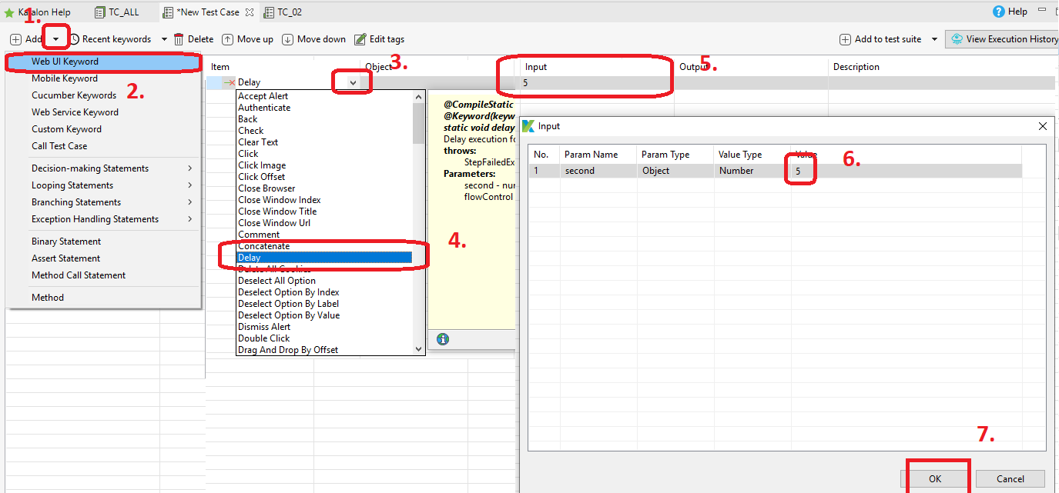The width and height of the screenshot is (1059, 493).
Task: Switch to the Katalon Help tab
Action: (39, 12)
